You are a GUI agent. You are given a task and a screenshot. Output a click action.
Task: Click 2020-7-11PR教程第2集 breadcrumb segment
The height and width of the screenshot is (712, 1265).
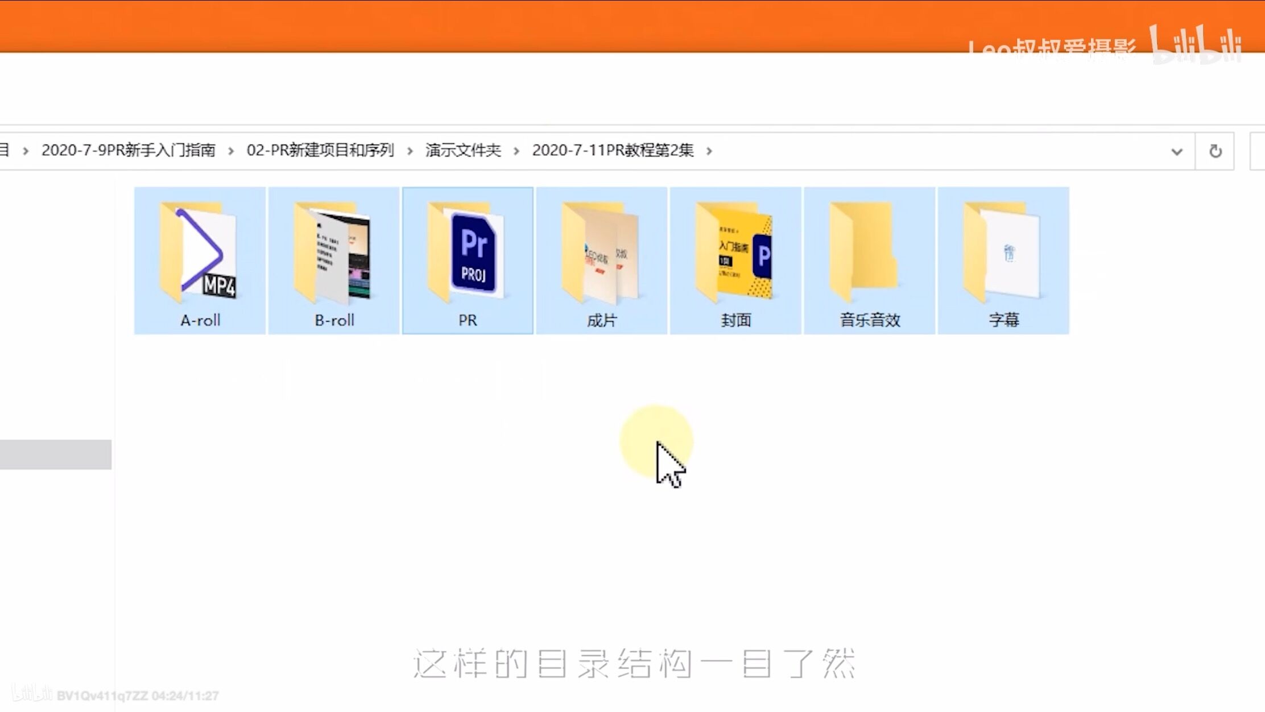click(x=613, y=150)
